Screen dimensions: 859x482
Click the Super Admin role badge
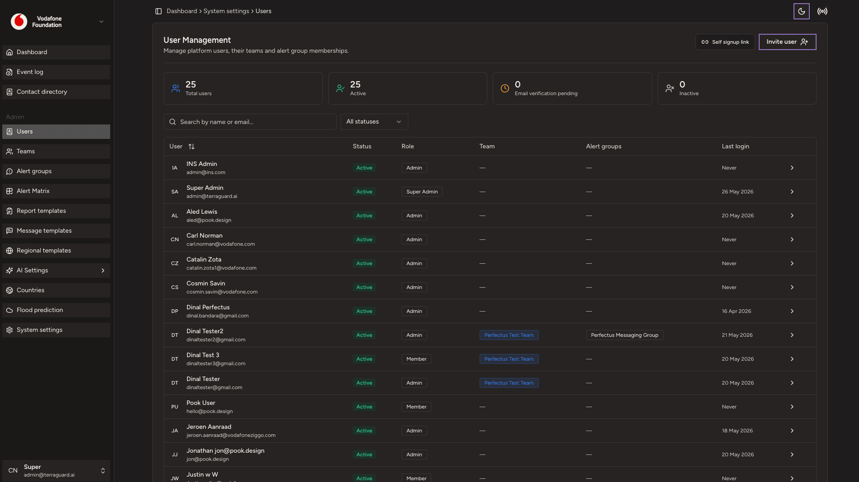tap(422, 192)
